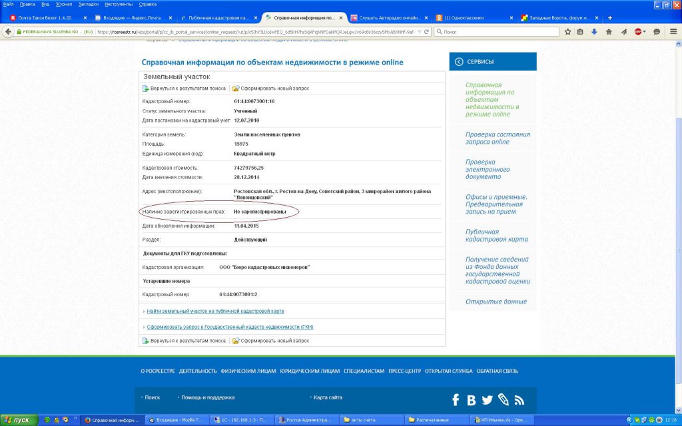The image size is (682, 426).
Task: Click the browser 'Поиск' search field
Action: pyautogui.click(x=497, y=32)
